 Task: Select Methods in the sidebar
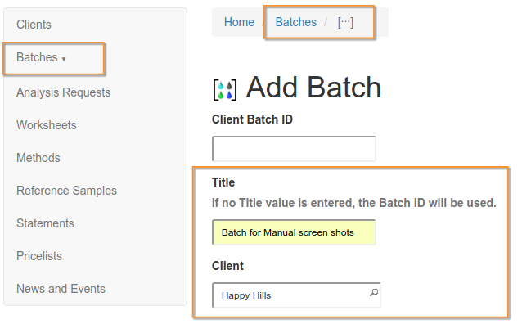coord(38,158)
